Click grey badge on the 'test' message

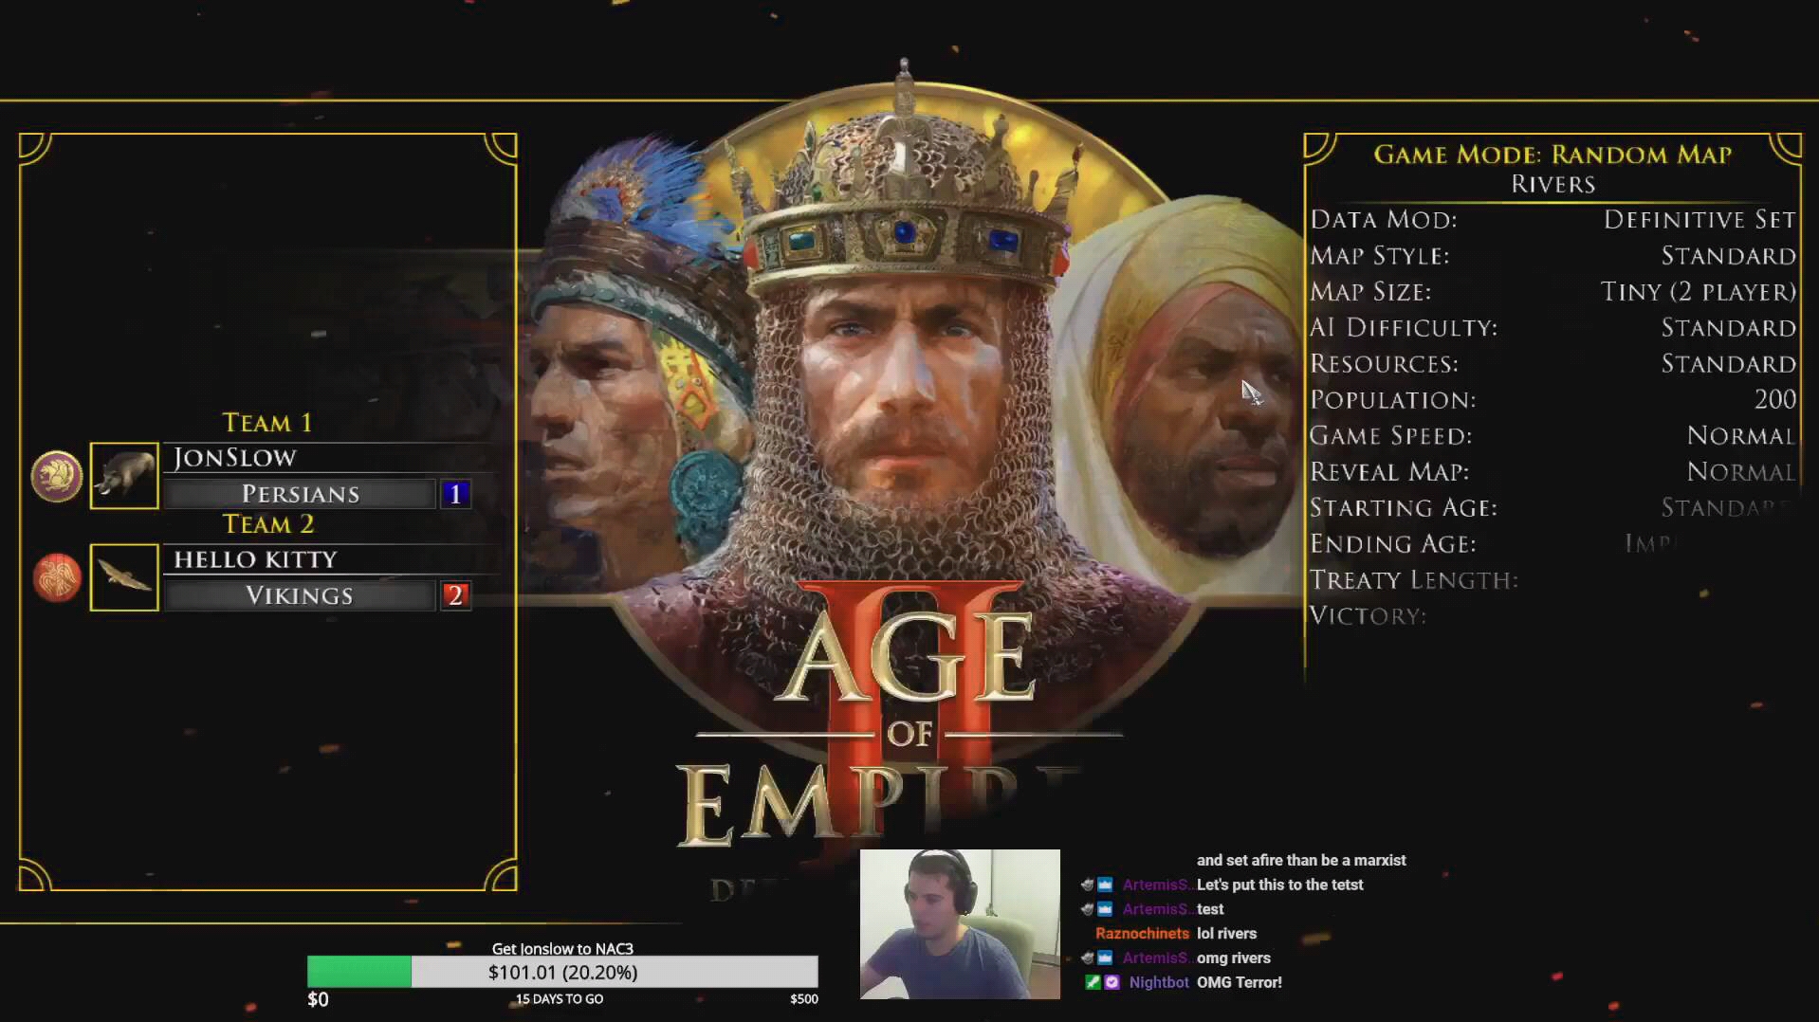tap(1087, 909)
